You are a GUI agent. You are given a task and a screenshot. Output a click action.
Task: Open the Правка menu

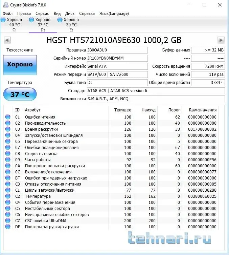point(24,14)
